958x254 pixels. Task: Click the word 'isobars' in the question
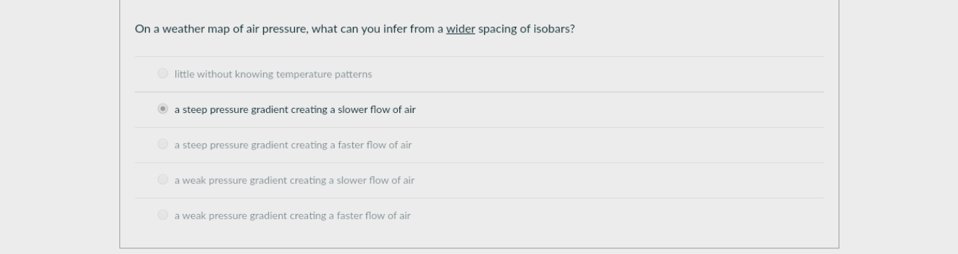click(x=551, y=29)
